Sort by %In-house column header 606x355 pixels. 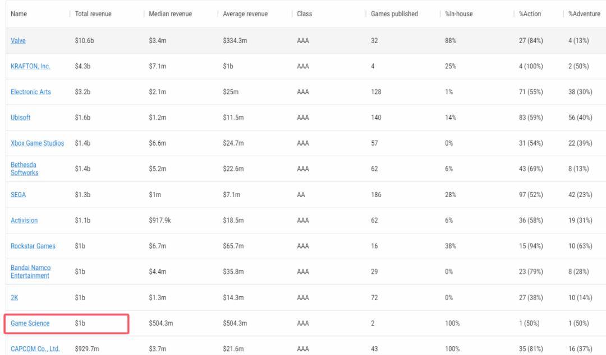click(x=458, y=13)
